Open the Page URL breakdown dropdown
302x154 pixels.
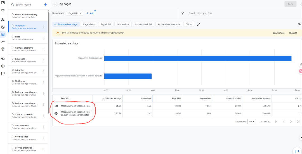click(74, 13)
